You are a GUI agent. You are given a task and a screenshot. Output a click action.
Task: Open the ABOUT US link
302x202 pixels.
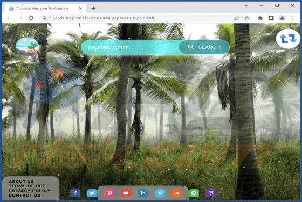(x=21, y=181)
